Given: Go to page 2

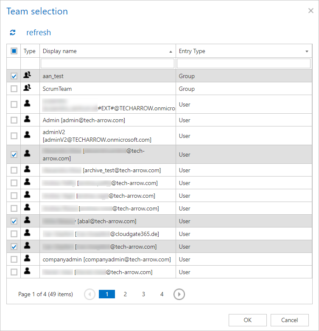Looking at the screenshot, I should pyautogui.click(x=125, y=294).
